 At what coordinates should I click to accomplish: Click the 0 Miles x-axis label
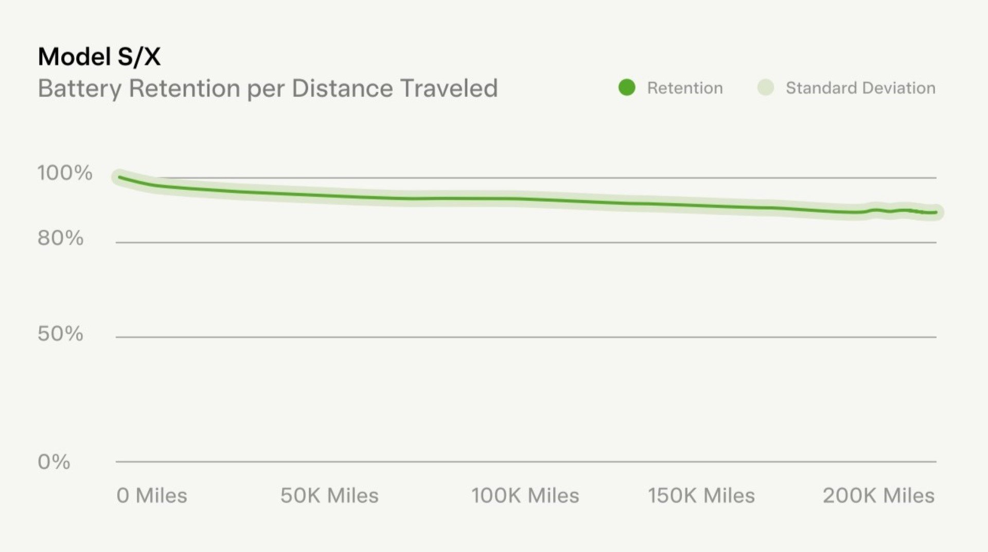152,496
